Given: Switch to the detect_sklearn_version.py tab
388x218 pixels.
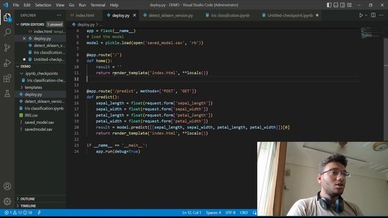Looking at the screenshot, I should tap(170, 15).
